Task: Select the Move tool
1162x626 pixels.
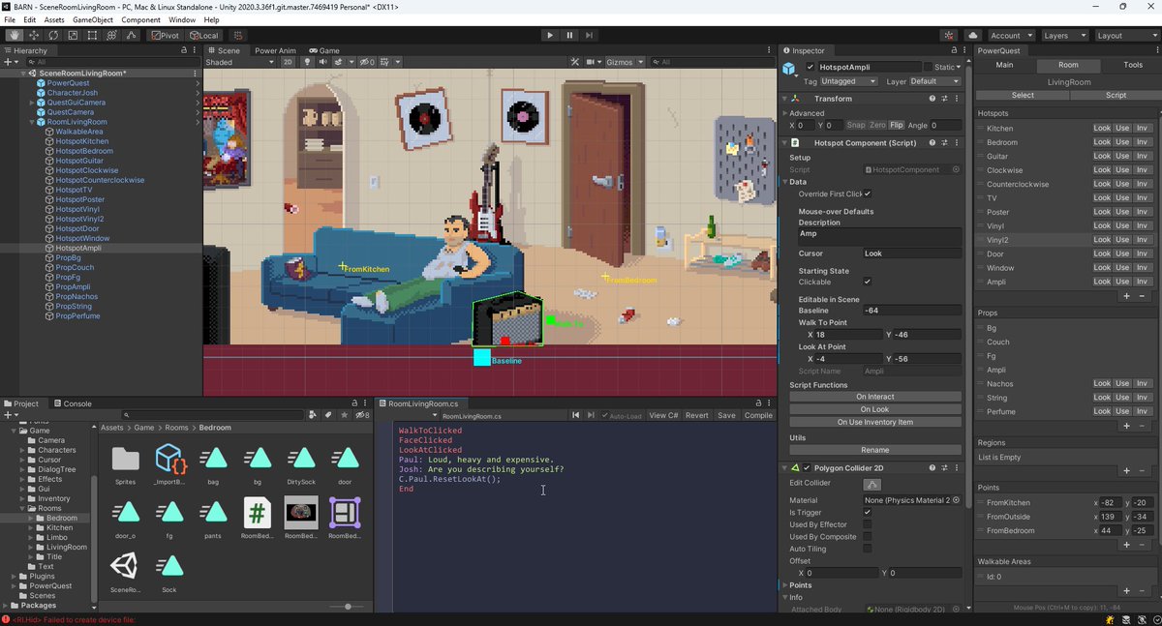Action: [x=32, y=35]
